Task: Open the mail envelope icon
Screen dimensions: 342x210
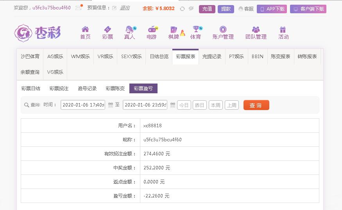Action: 78,8
